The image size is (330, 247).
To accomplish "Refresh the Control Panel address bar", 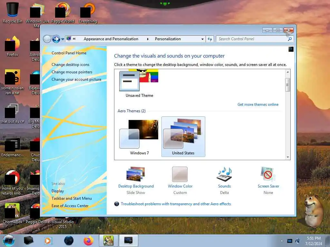I will pyautogui.click(x=210, y=39).
